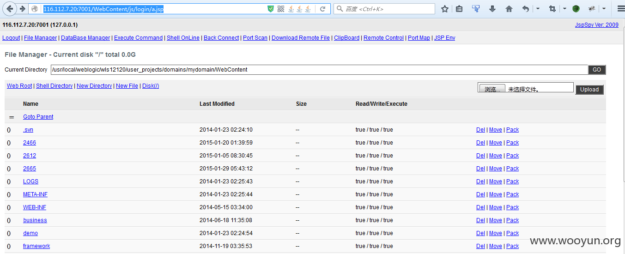This screenshot has width=625, height=254.
Task: Expand dropdown arrow beside bug icon
Action: click(604, 9)
